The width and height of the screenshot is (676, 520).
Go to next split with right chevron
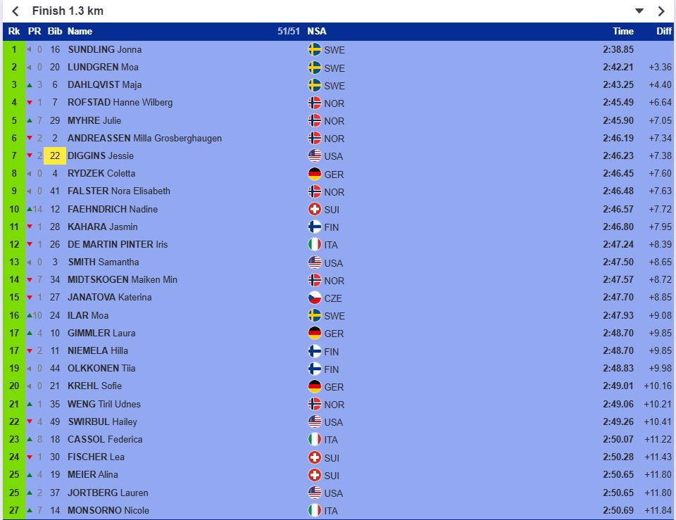[661, 11]
